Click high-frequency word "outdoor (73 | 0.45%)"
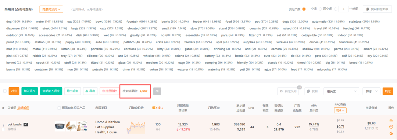 (21, 35)
